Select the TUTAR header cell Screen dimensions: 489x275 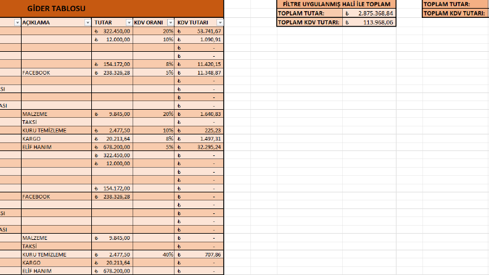pos(112,22)
